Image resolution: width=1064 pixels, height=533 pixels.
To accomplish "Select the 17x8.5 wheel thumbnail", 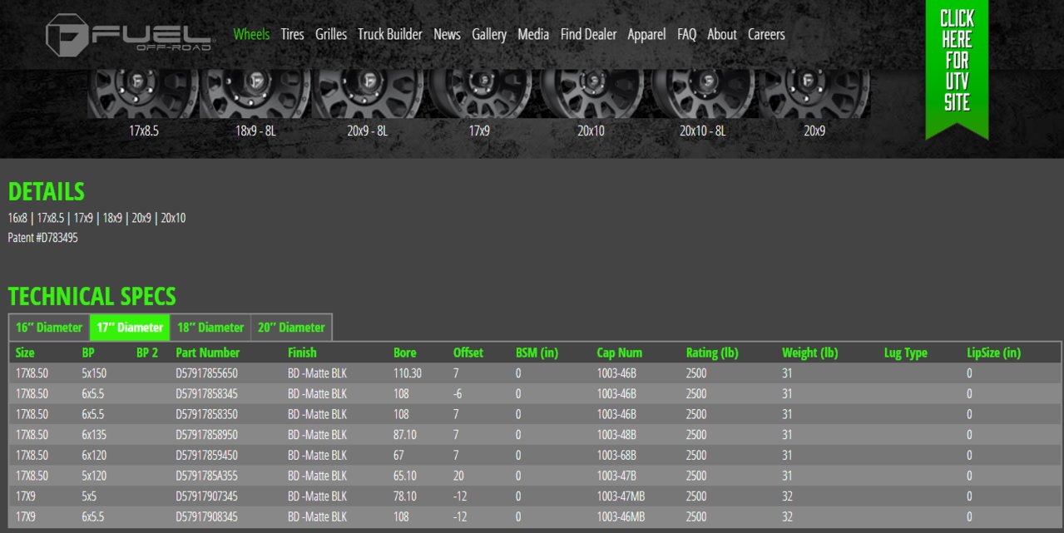I will [x=143, y=94].
